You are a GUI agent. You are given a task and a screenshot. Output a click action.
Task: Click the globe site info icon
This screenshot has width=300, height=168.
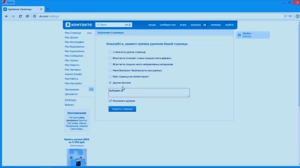coord(35,16)
